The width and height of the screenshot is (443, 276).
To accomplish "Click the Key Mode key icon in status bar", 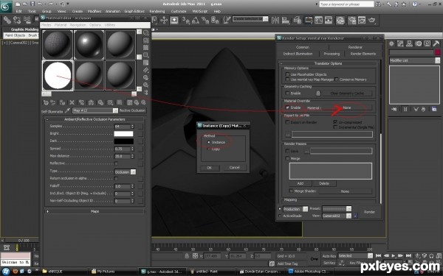I will (315, 259).
